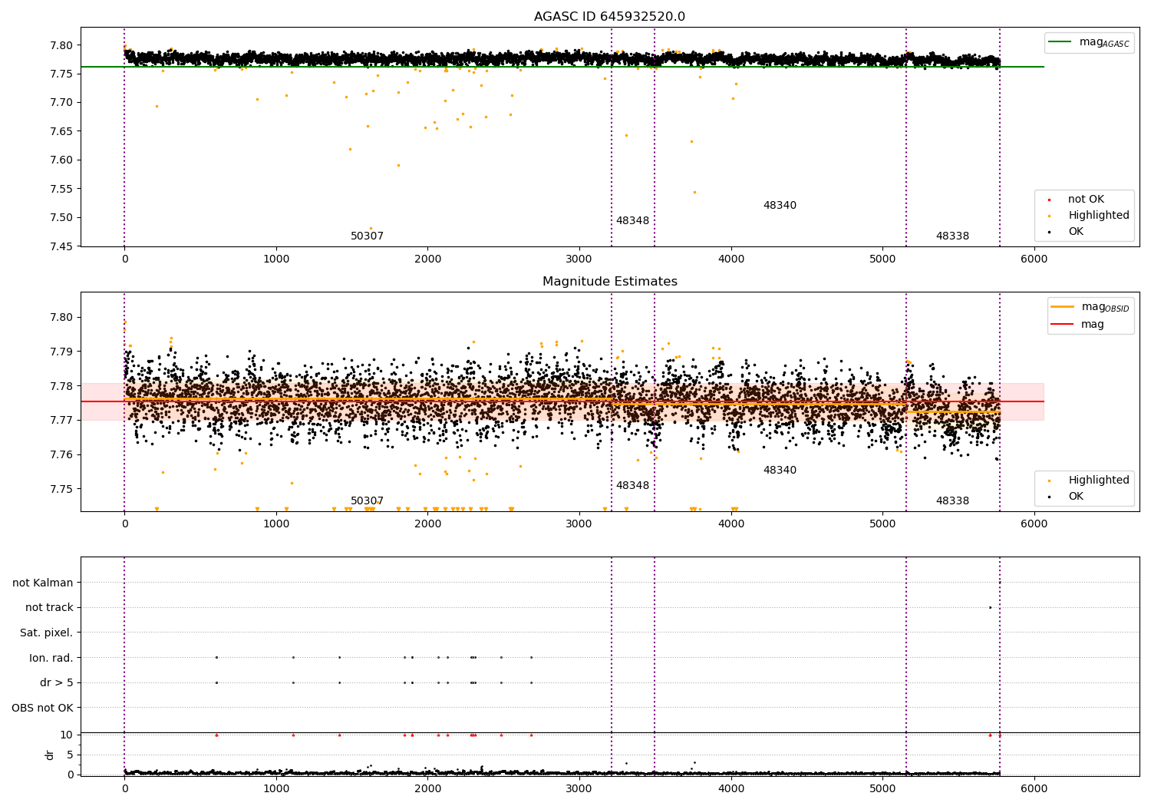Click the 'Ion. rad.' axis label

pyautogui.click(x=51, y=658)
